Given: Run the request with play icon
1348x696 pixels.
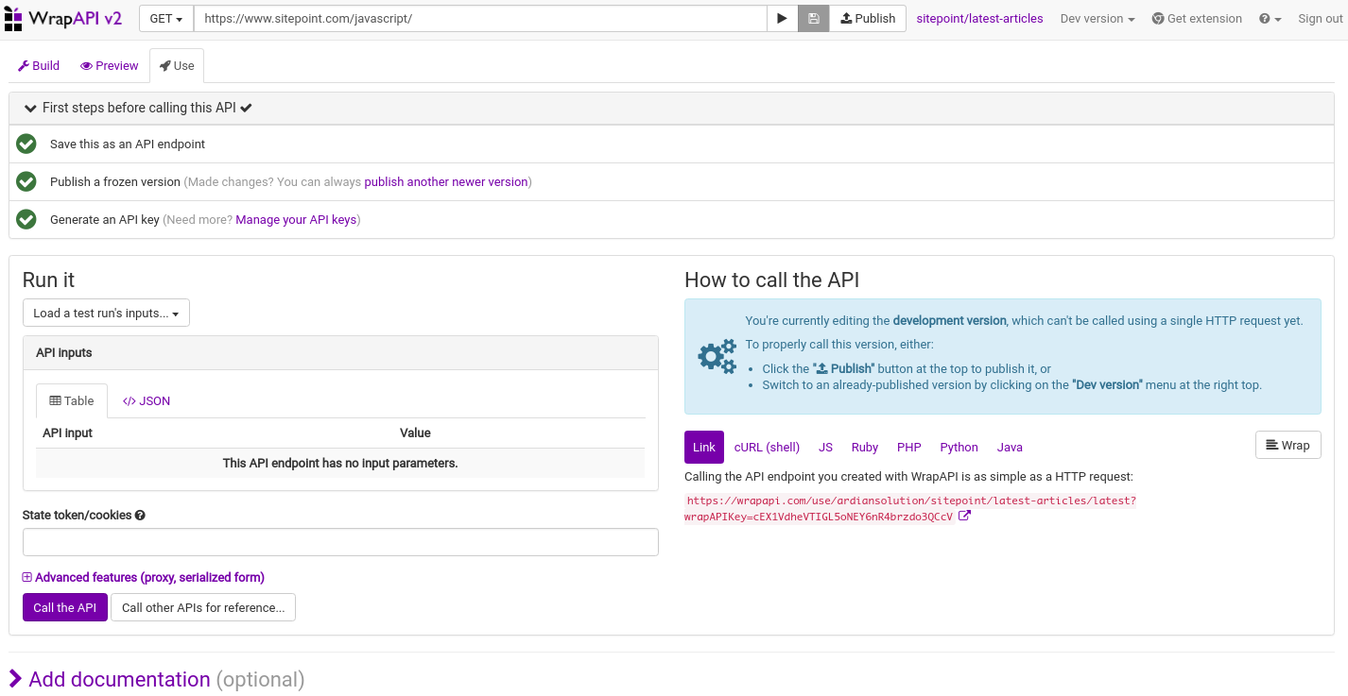Looking at the screenshot, I should [x=782, y=19].
